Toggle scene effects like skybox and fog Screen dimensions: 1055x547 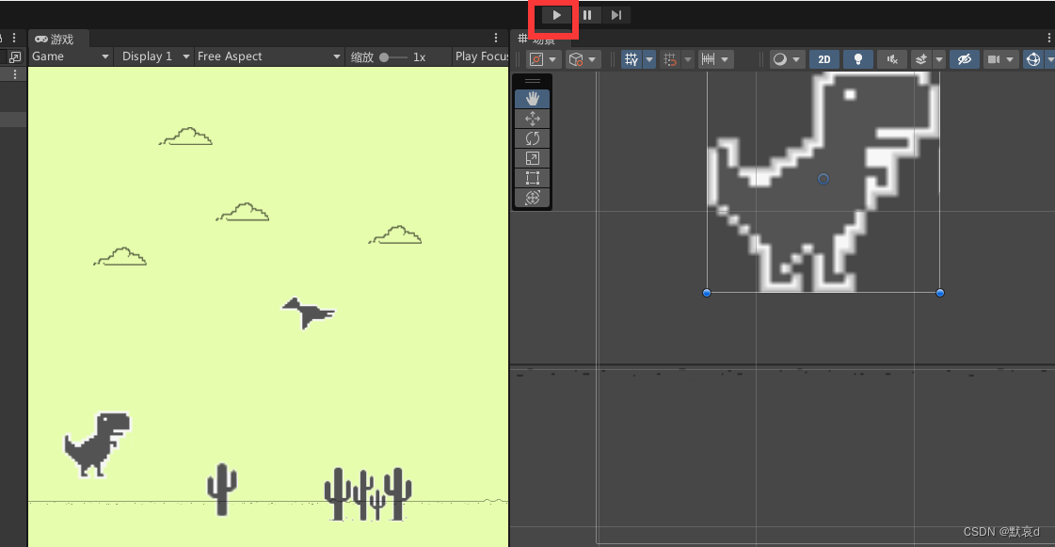click(x=921, y=59)
